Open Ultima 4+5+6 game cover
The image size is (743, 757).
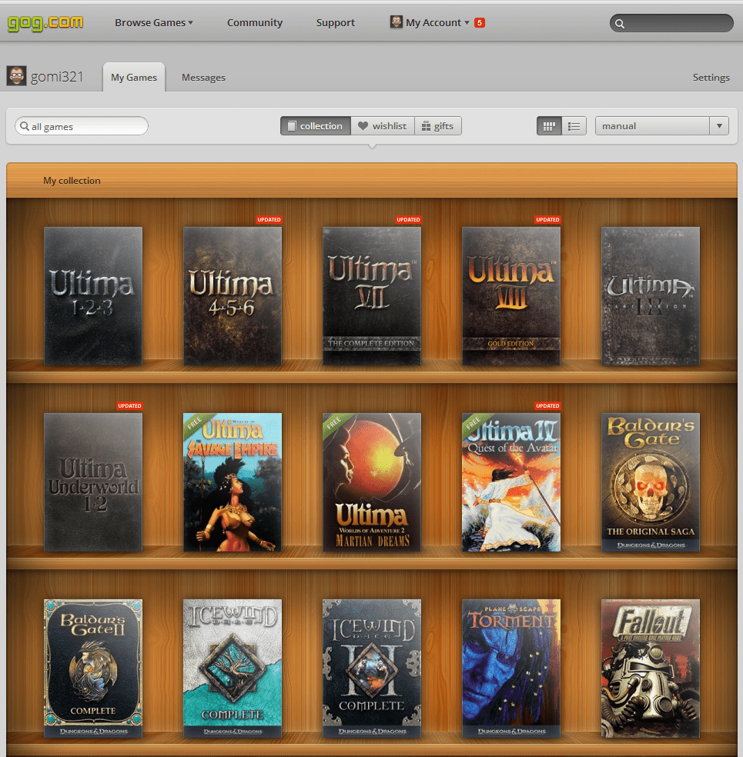coord(233,296)
